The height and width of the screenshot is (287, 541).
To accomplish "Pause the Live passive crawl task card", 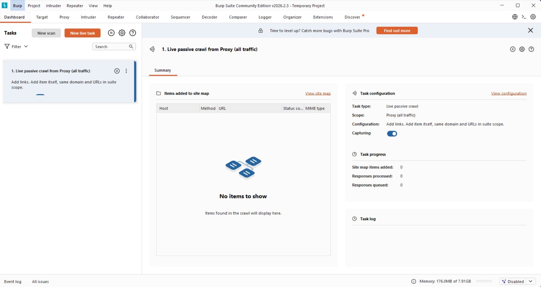I will [117, 71].
